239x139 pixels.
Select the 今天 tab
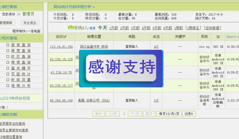tap(103, 28)
